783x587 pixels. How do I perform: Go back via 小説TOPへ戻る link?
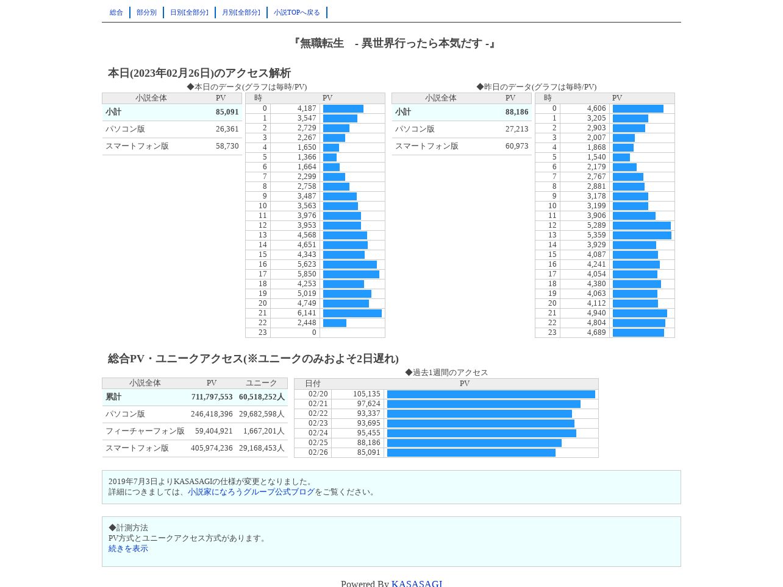pyautogui.click(x=297, y=12)
